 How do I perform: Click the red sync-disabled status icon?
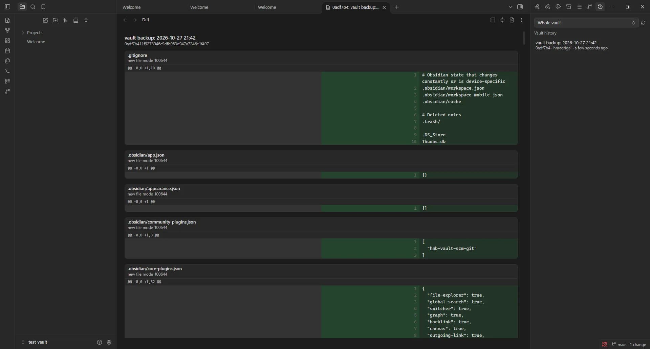tap(605, 344)
